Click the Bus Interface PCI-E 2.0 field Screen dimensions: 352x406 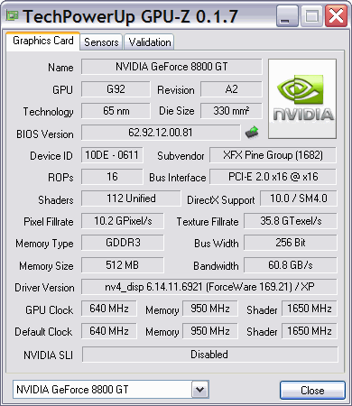pyautogui.click(x=273, y=177)
